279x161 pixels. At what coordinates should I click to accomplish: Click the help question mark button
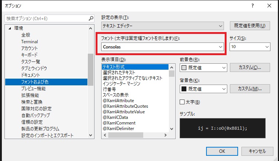253,6
